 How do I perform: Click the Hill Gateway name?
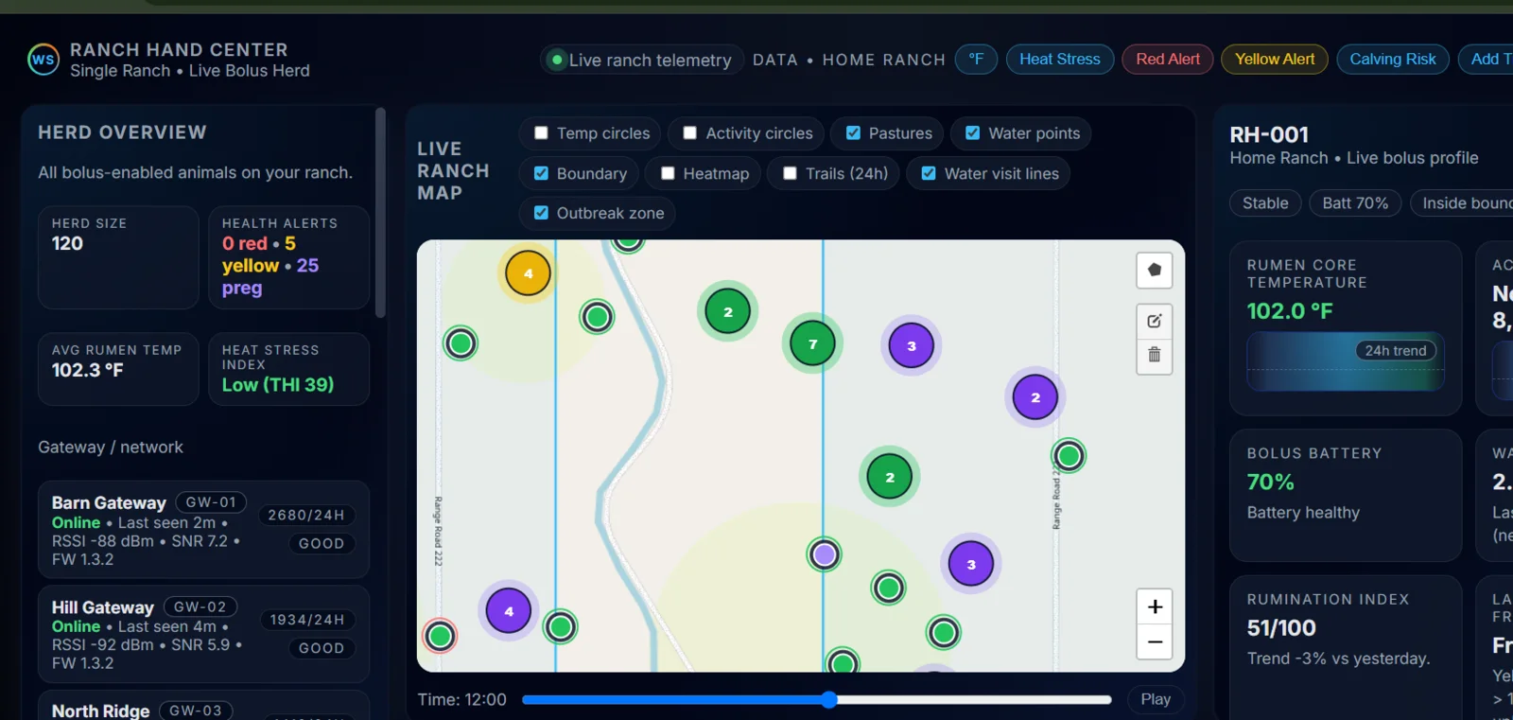pos(102,607)
